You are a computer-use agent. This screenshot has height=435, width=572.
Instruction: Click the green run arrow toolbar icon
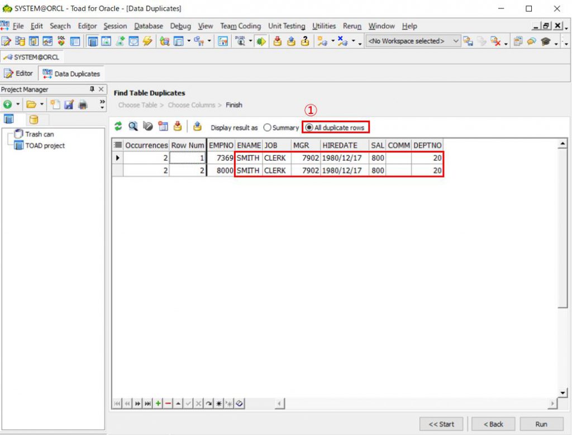(260, 41)
